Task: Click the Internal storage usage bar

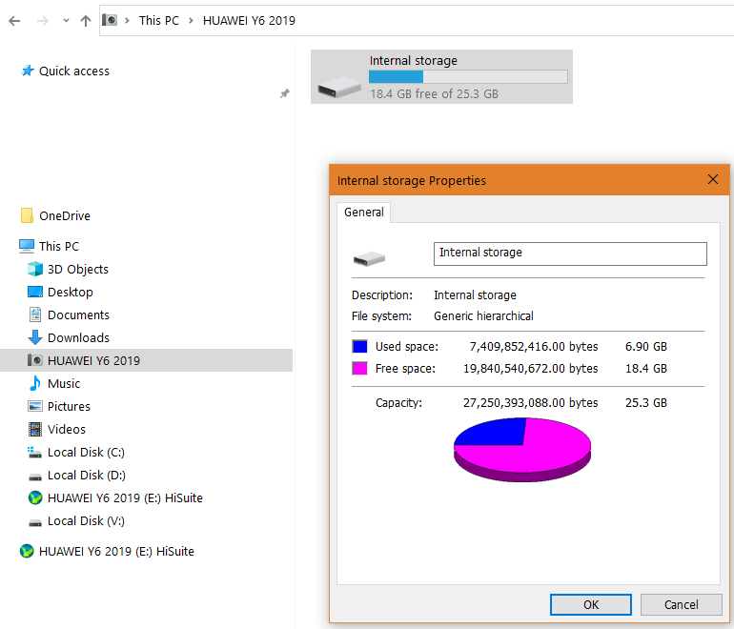Action: (468, 77)
